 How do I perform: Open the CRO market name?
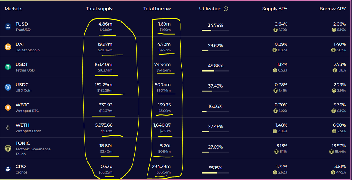21,167
